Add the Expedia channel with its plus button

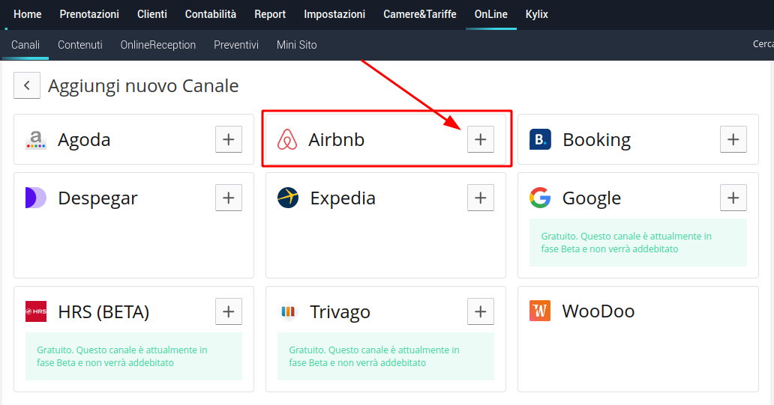(481, 198)
